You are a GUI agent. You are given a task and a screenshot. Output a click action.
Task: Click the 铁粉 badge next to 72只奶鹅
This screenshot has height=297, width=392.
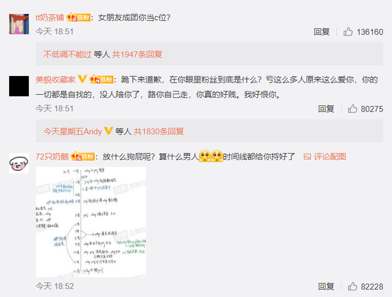pos(83,157)
